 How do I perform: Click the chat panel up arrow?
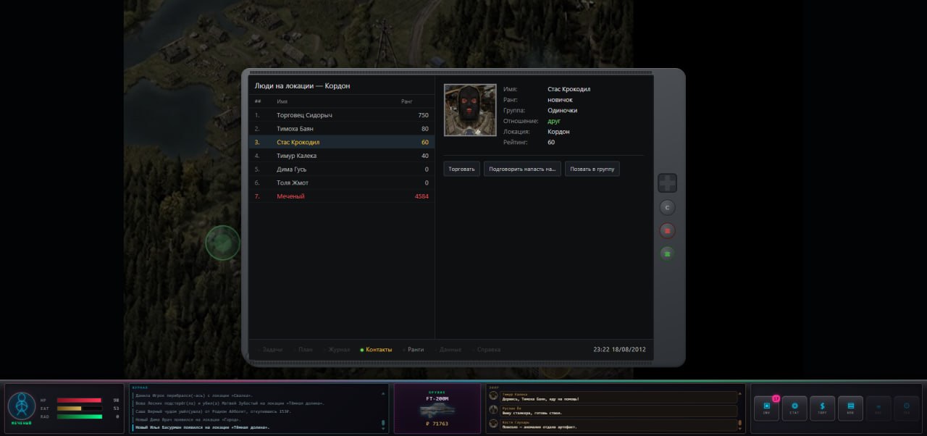739,394
